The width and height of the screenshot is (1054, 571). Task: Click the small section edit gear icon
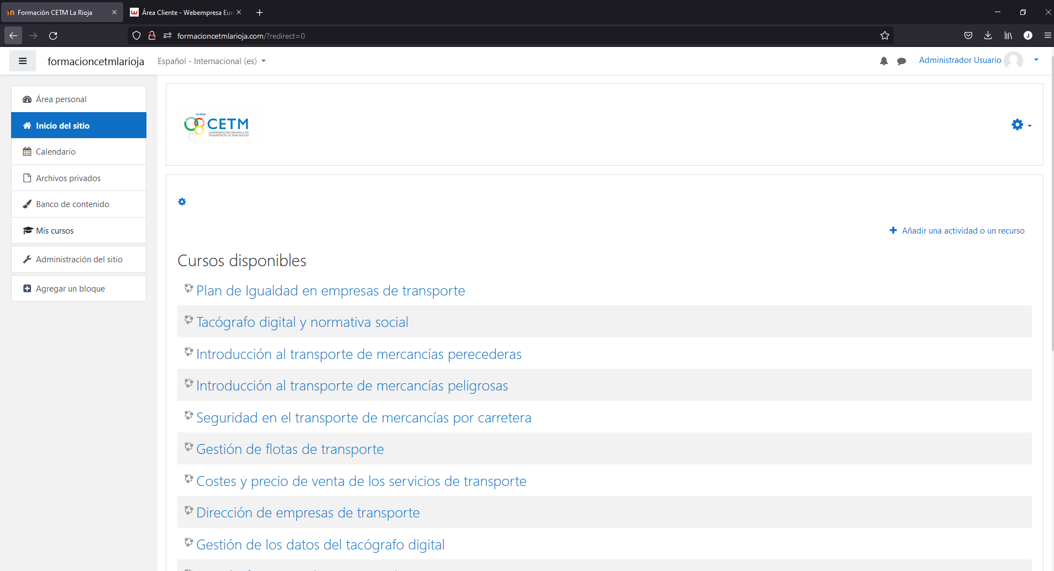point(182,202)
